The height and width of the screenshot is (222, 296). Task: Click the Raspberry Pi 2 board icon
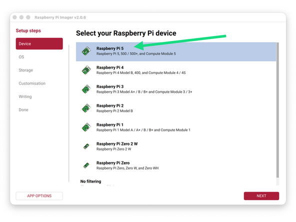pyautogui.click(x=86, y=108)
